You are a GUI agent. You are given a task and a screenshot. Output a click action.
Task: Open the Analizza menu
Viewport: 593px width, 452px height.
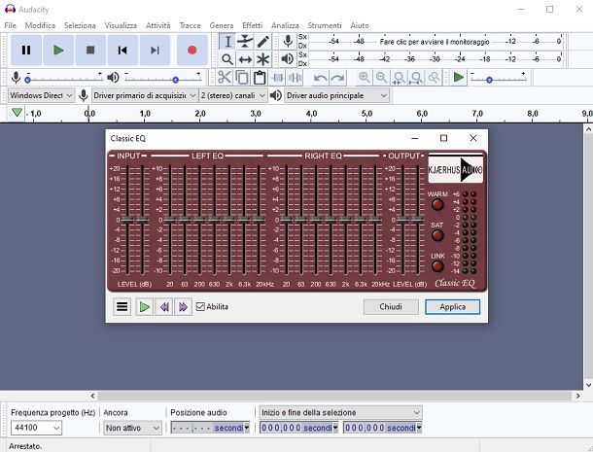(x=285, y=25)
